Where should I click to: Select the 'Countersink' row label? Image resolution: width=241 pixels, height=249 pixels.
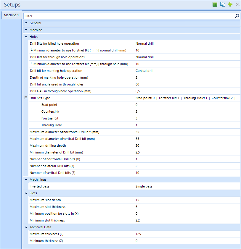click(x=50, y=111)
